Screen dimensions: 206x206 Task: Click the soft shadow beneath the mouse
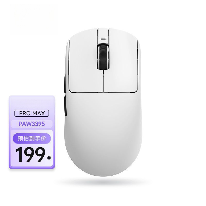(x=103, y=182)
